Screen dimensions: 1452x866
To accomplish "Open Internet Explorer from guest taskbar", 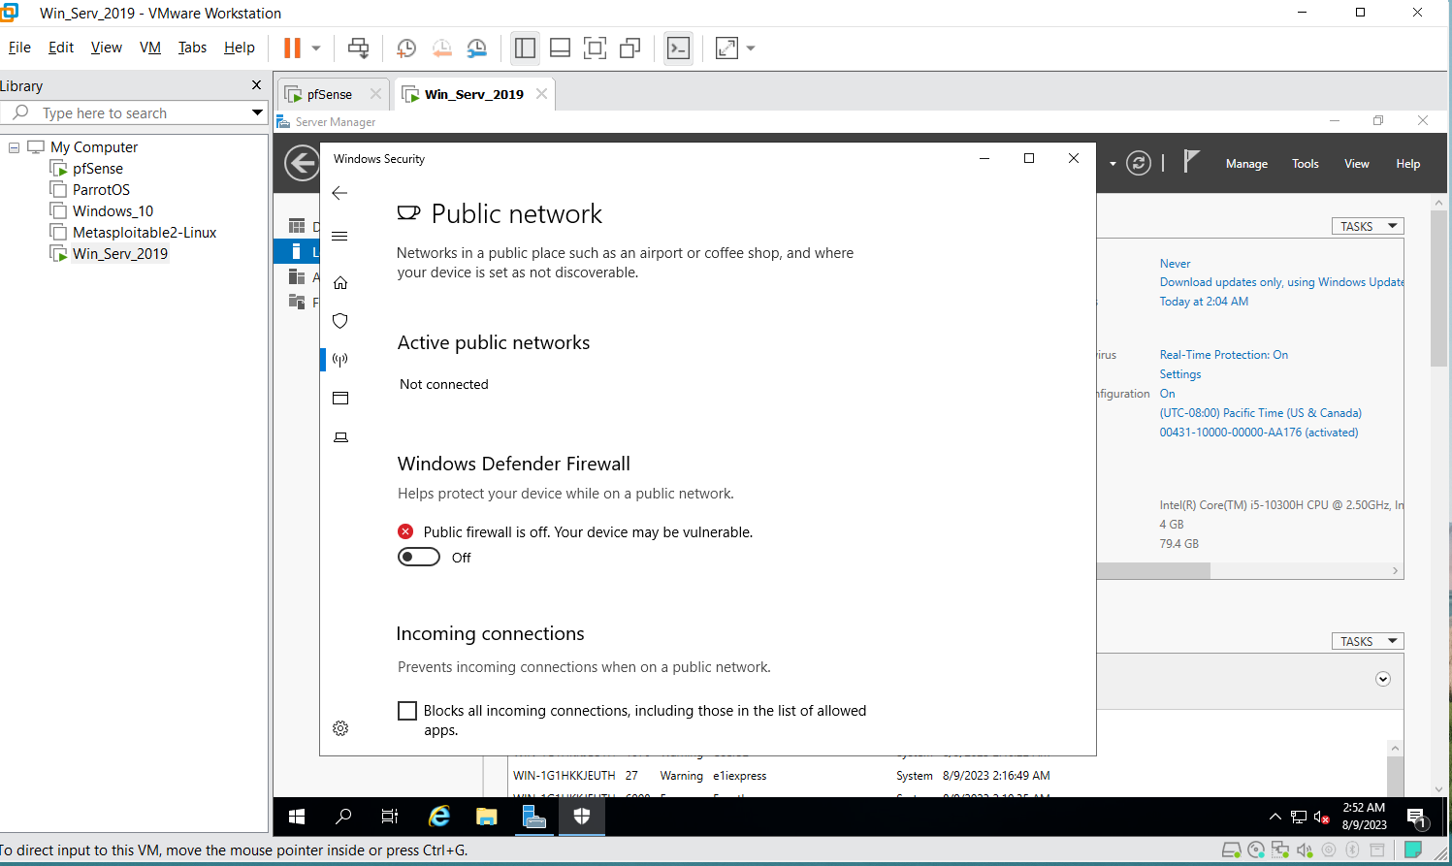I will click(439, 817).
